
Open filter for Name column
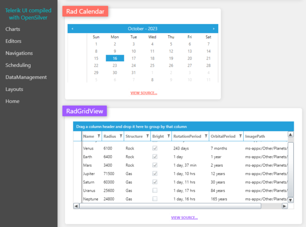click(x=99, y=136)
